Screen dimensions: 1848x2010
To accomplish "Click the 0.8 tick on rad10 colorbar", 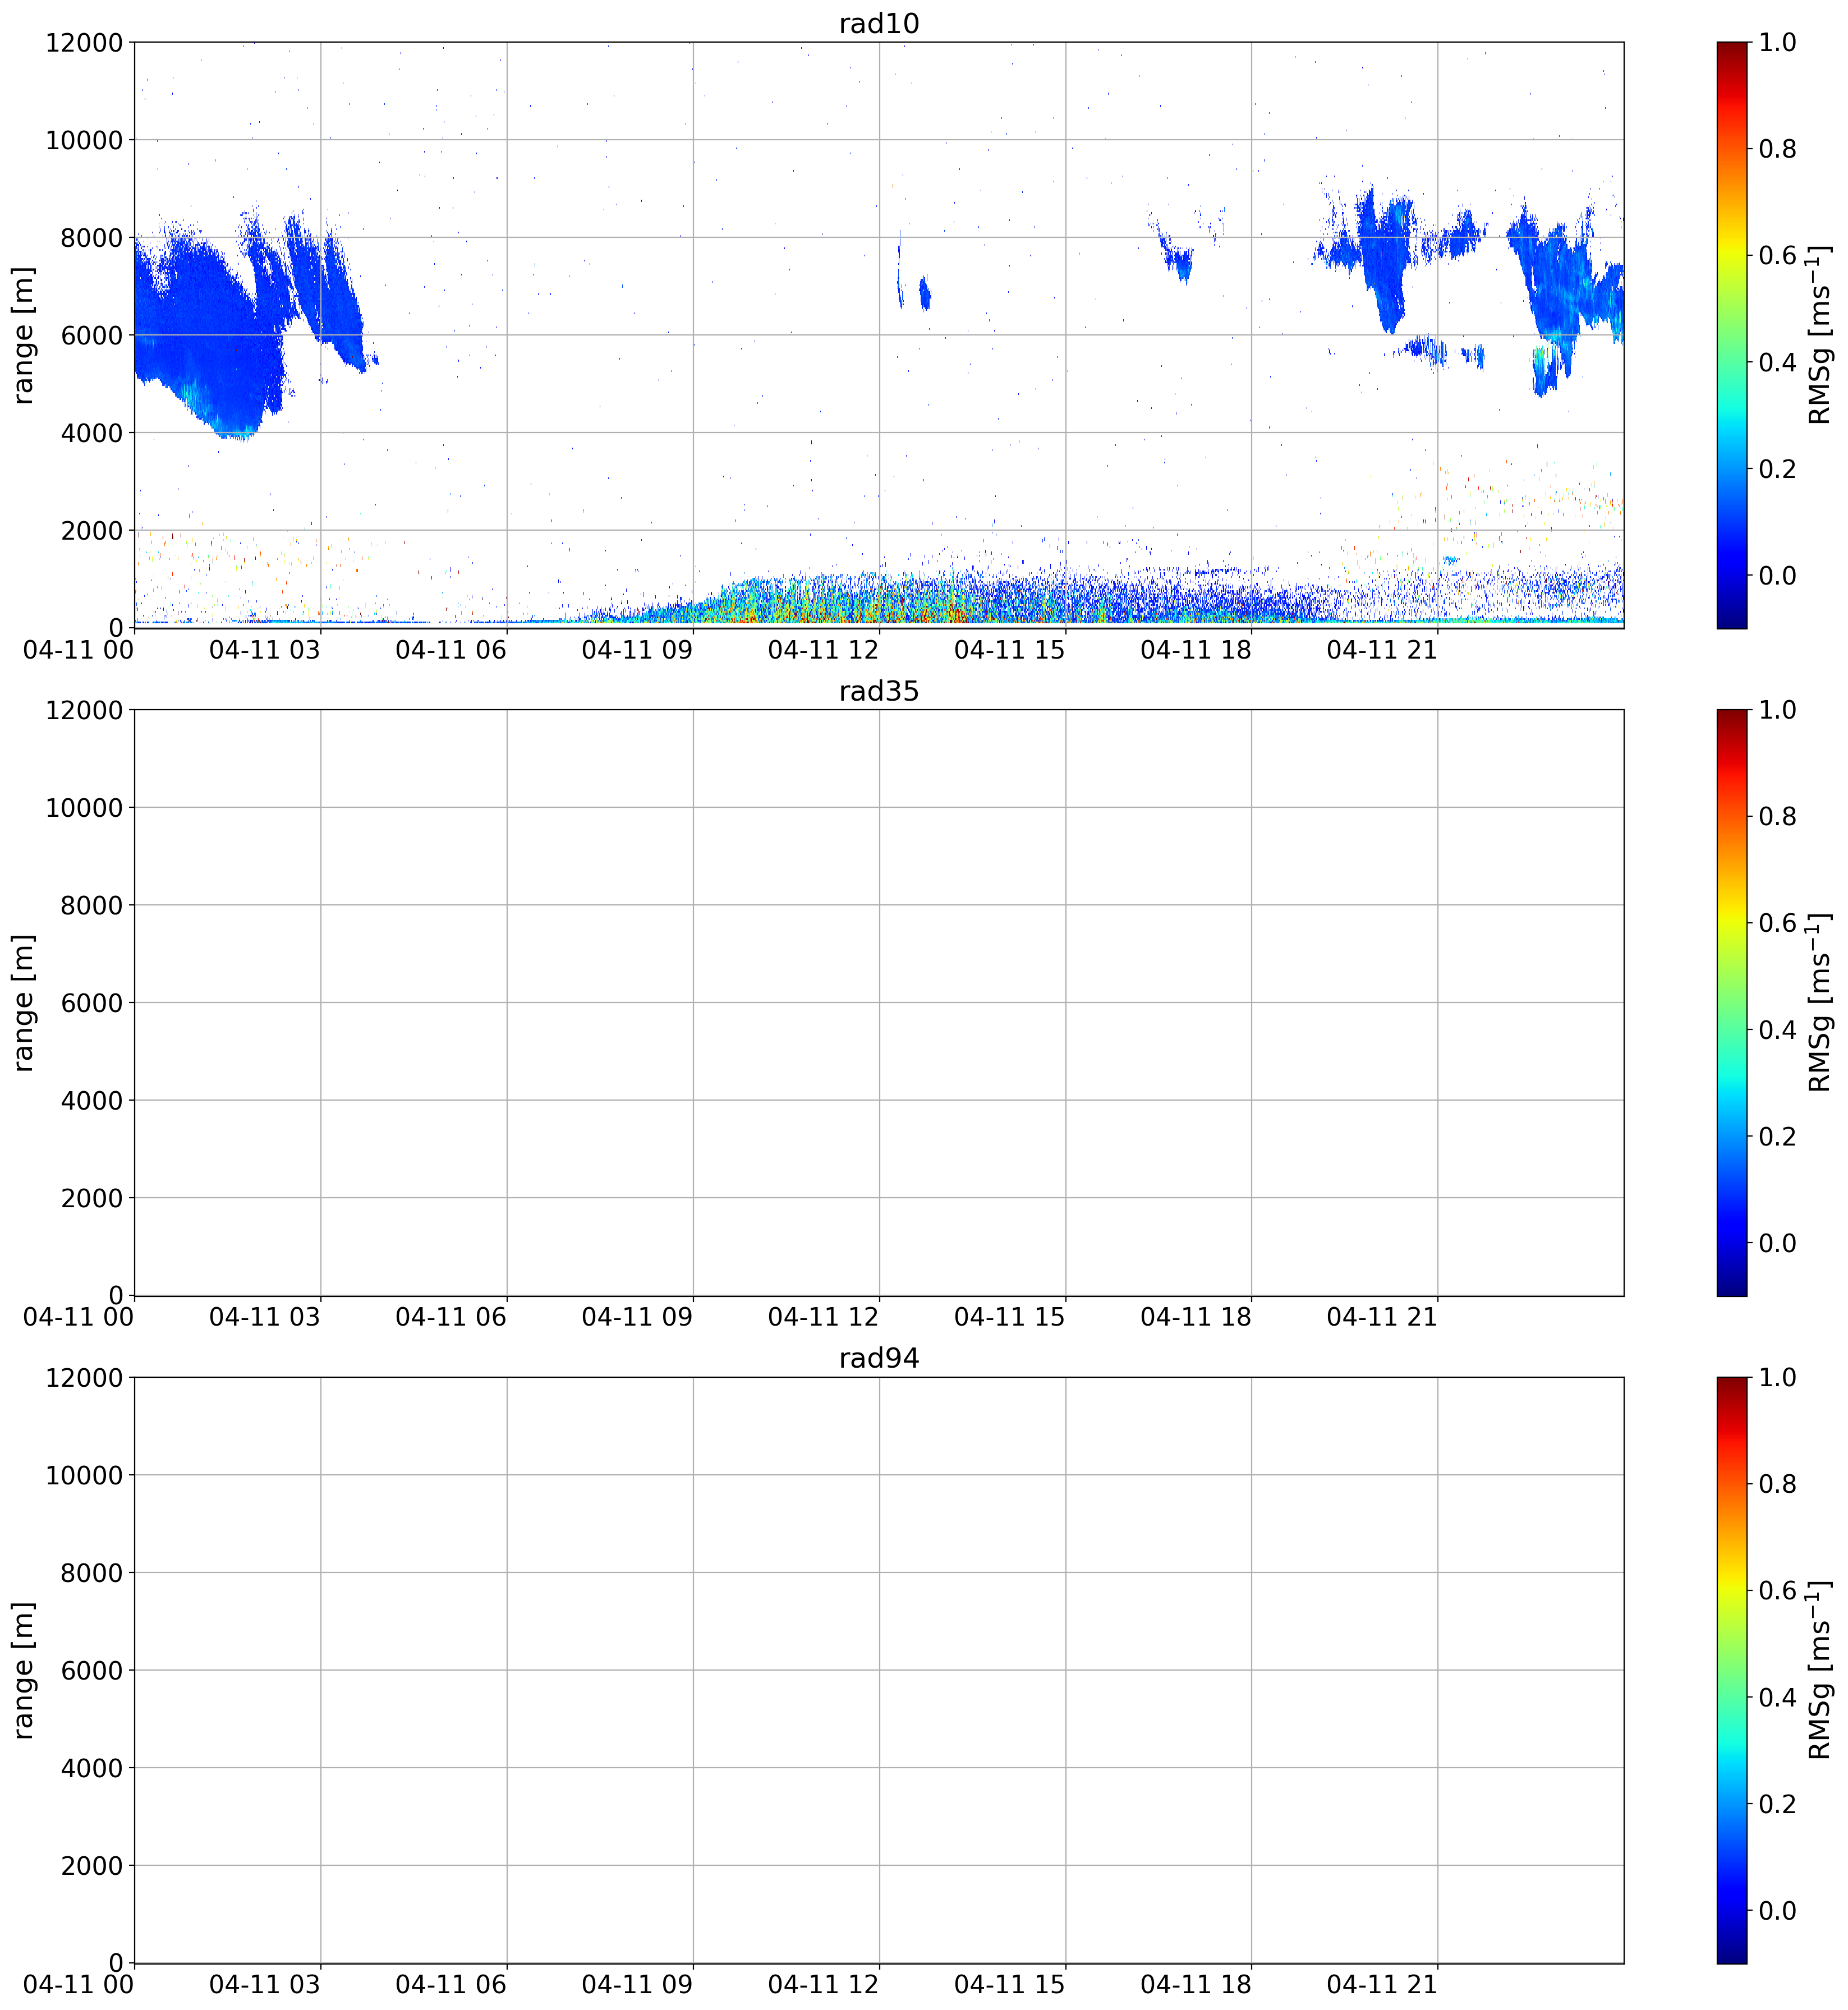I will click(1778, 149).
